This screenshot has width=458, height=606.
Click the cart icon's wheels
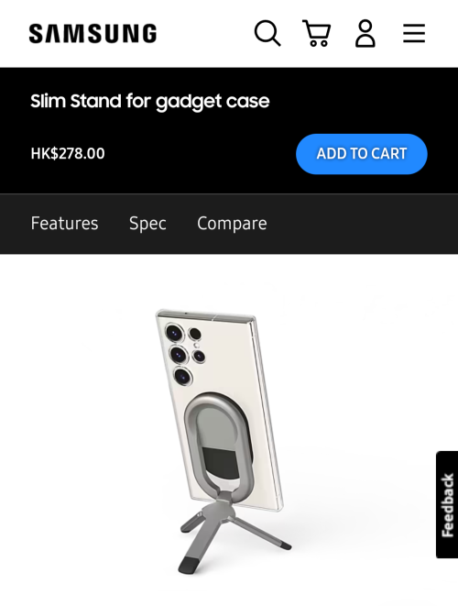pyautogui.click(x=319, y=43)
